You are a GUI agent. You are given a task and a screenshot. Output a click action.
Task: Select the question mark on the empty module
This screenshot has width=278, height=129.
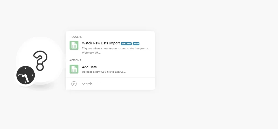tap(40, 60)
